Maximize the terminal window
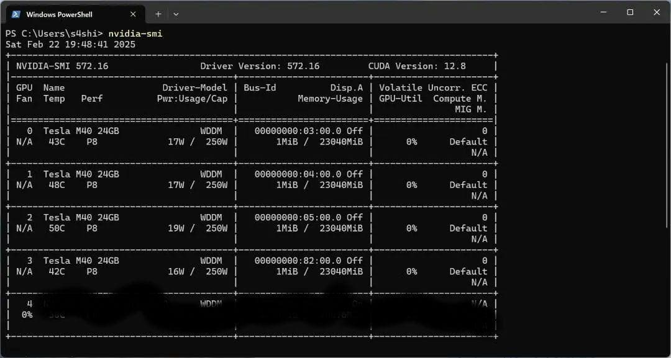Screen dimensions: 671x358 coord(629,12)
